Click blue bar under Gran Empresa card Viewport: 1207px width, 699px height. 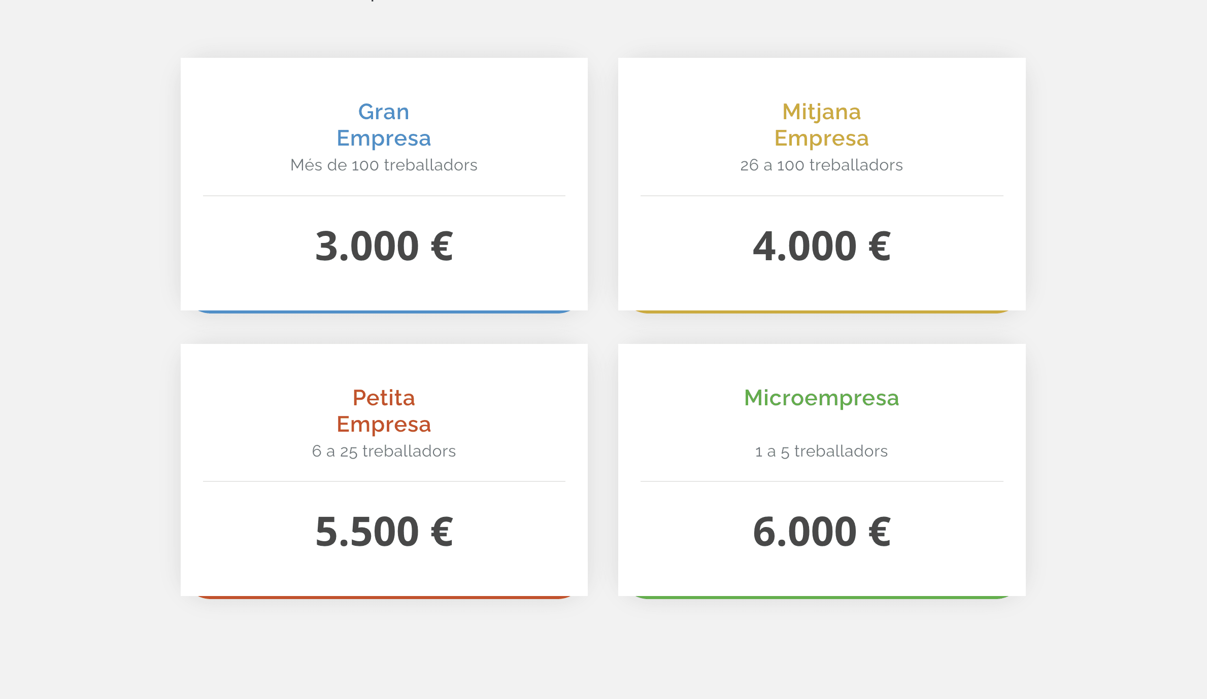tap(384, 311)
